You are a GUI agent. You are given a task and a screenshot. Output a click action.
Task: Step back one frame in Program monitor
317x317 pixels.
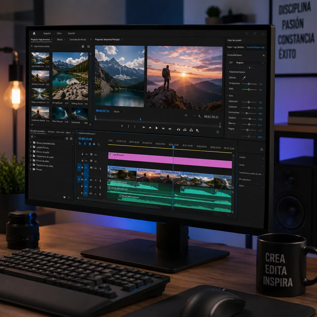coord(150,128)
